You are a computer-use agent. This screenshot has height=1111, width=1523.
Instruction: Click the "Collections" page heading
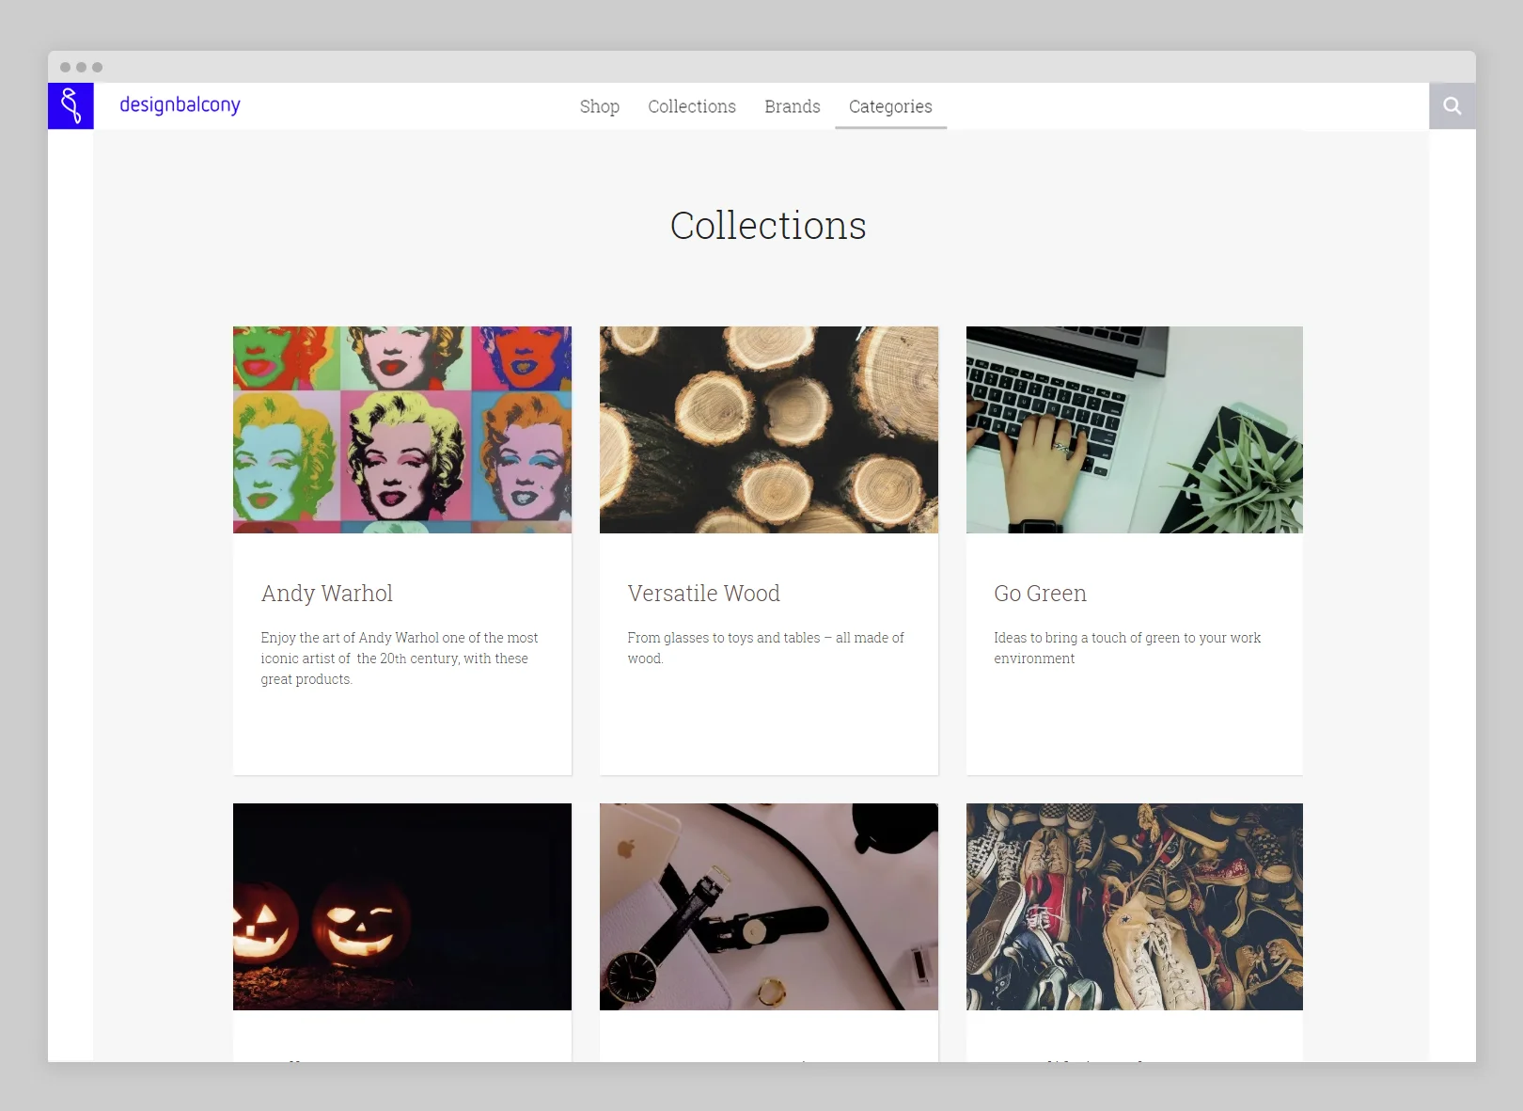768,226
